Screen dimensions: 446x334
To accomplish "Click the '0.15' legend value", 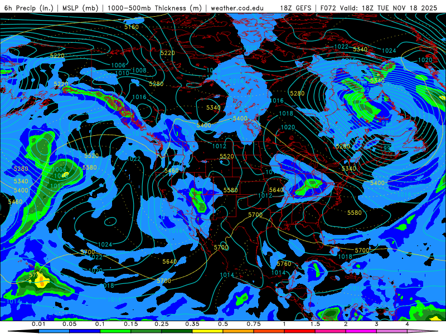I will pyautogui.click(x=131, y=324).
